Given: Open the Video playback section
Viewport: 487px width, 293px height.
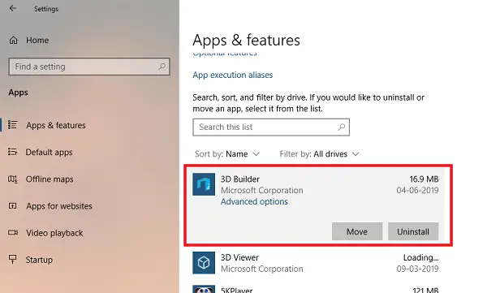Looking at the screenshot, I should 54,233.
